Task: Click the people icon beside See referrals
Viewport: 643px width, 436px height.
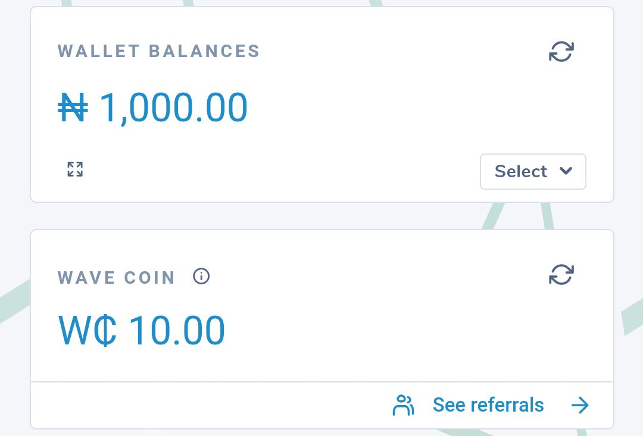Action: (403, 405)
